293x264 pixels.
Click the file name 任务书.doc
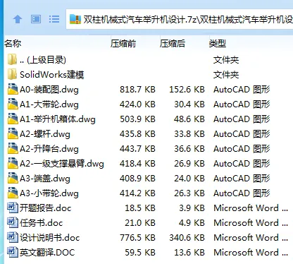(41, 223)
